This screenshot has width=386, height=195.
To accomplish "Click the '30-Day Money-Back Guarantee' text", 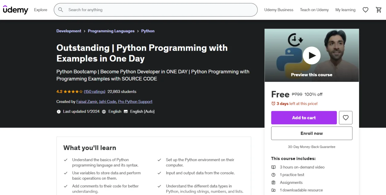I will 312,147.
